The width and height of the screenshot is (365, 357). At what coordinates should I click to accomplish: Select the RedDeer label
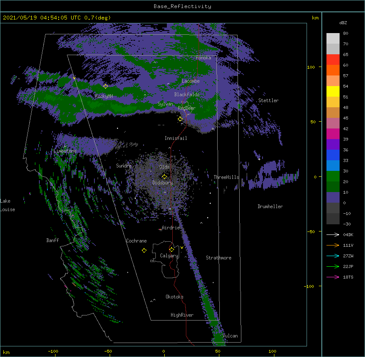pos(187,108)
